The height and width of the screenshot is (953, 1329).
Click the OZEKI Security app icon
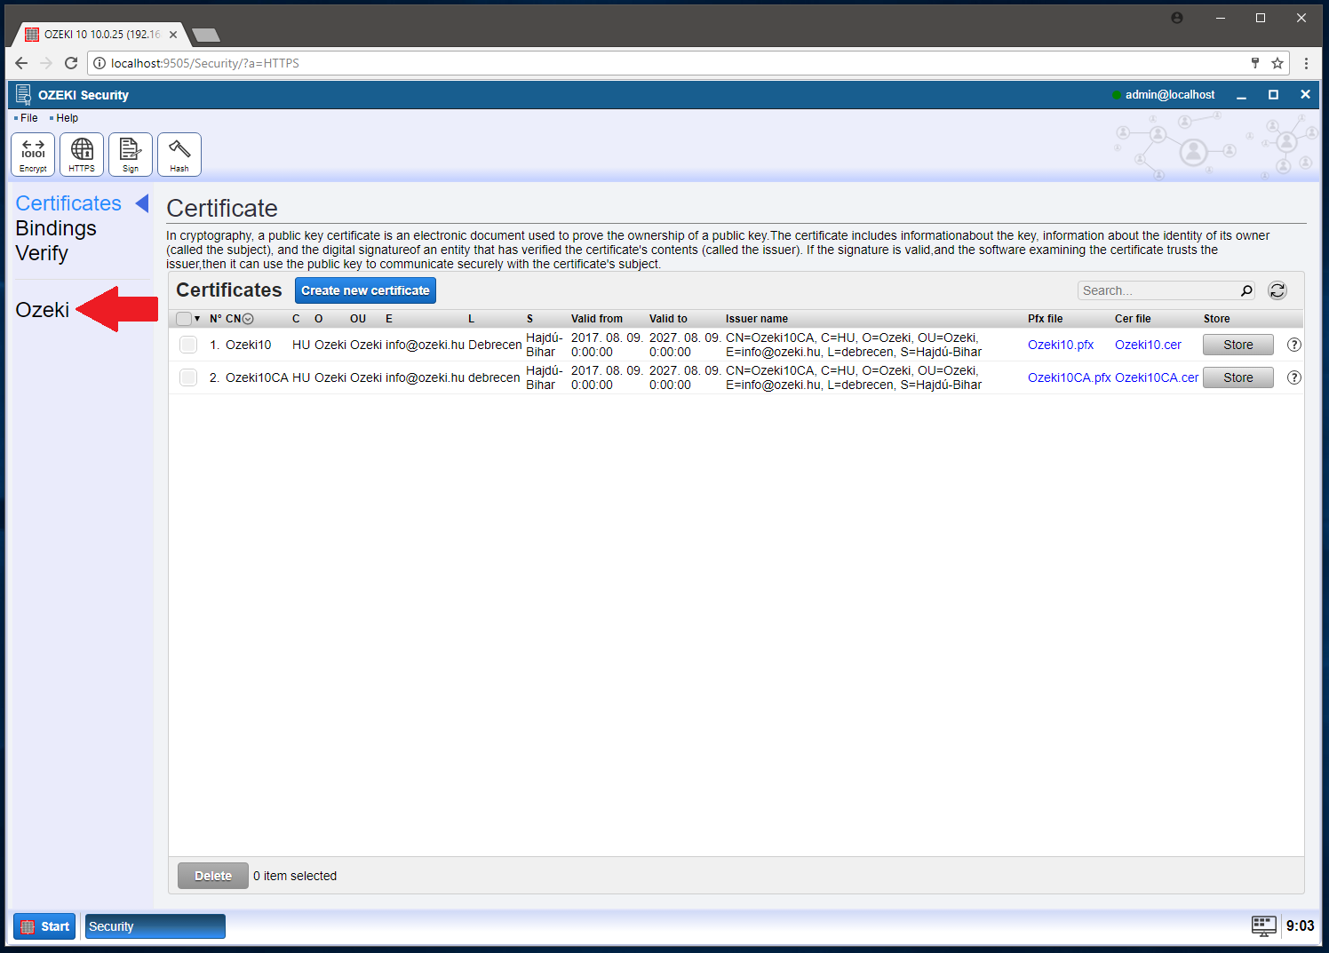(x=24, y=94)
